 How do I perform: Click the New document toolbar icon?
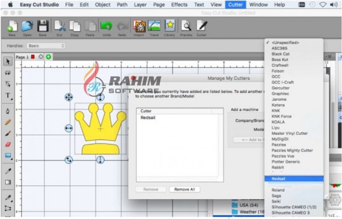click(12, 27)
